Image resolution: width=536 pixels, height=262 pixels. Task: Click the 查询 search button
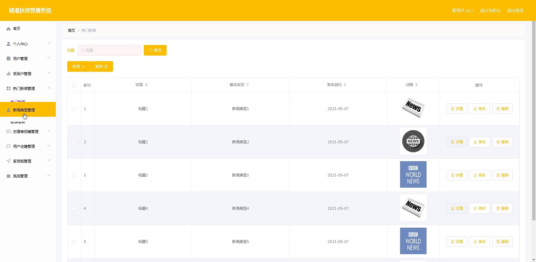tap(155, 50)
